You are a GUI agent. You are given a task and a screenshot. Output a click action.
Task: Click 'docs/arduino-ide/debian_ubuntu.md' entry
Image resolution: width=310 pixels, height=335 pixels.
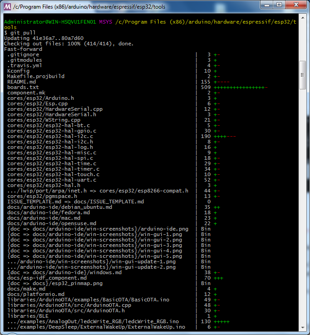59,207
